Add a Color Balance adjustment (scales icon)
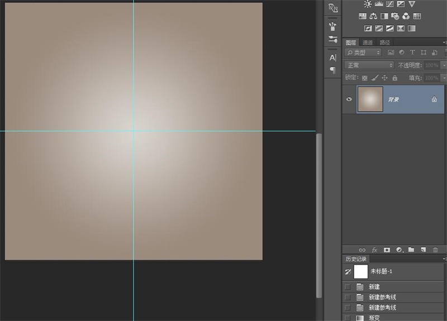 (x=373, y=16)
